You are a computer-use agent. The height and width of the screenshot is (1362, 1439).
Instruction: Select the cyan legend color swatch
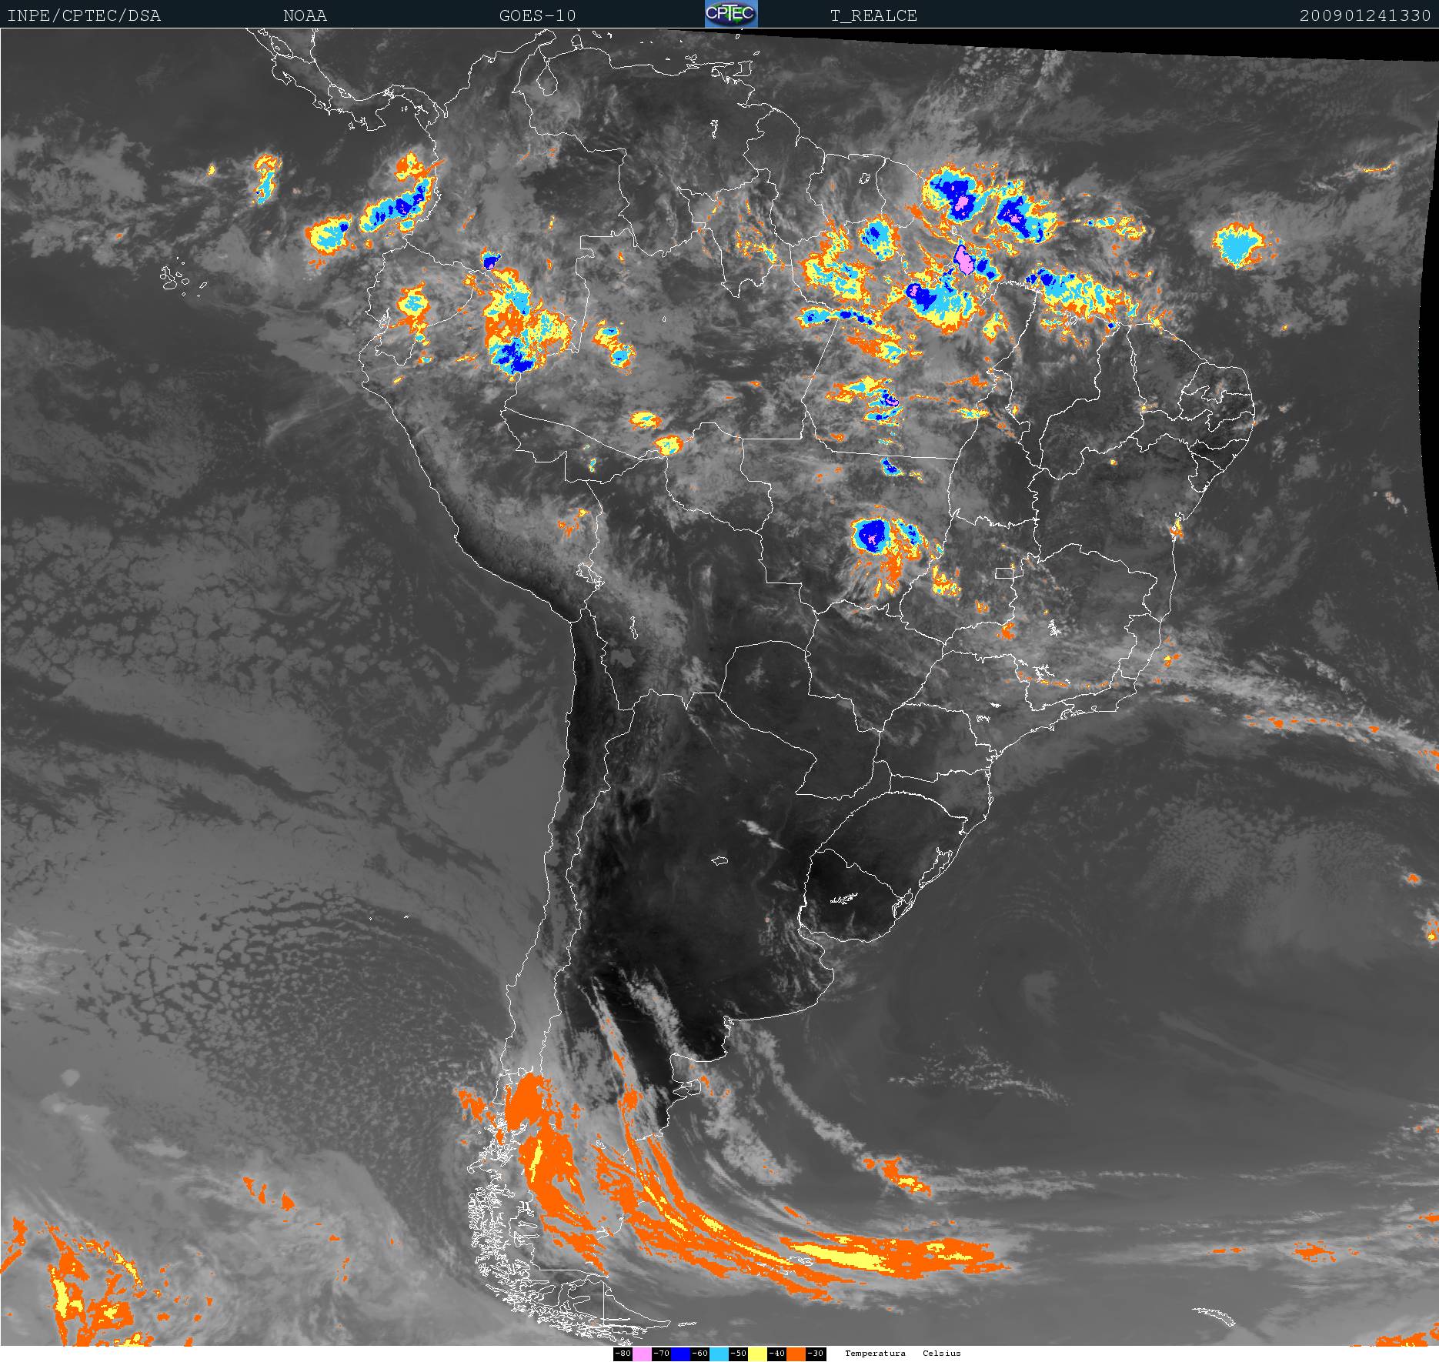pos(719,1354)
